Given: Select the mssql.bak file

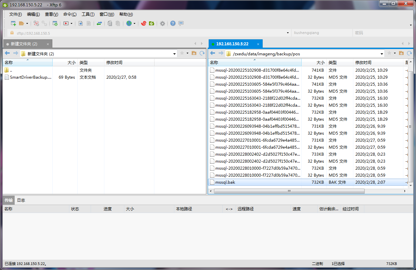Looking at the screenshot, I should point(225,182).
